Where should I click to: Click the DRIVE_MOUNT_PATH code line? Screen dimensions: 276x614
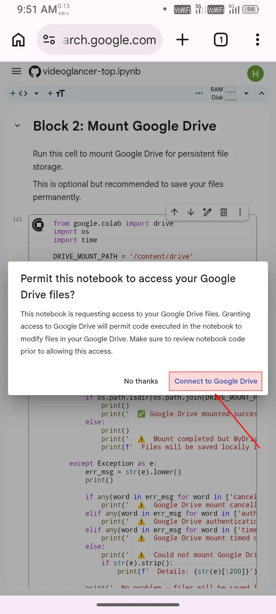point(123,257)
